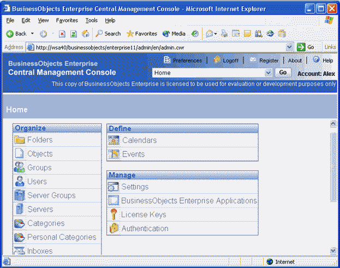The height and width of the screenshot is (268, 340).
Task: Open the About link
Action: click(295, 61)
